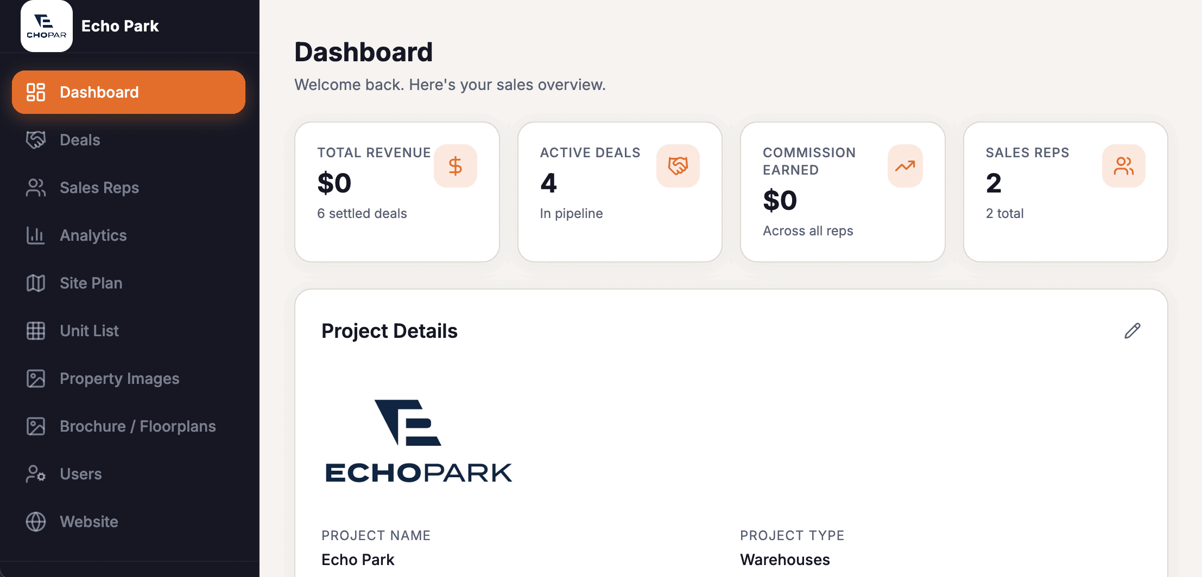Click the handshake icon on Active Deals card

[x=678, y=166]
